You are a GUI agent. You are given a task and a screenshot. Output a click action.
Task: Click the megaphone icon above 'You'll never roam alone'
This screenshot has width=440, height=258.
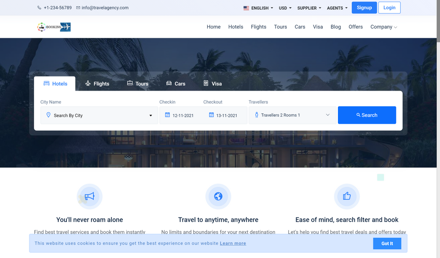[89, 196]
